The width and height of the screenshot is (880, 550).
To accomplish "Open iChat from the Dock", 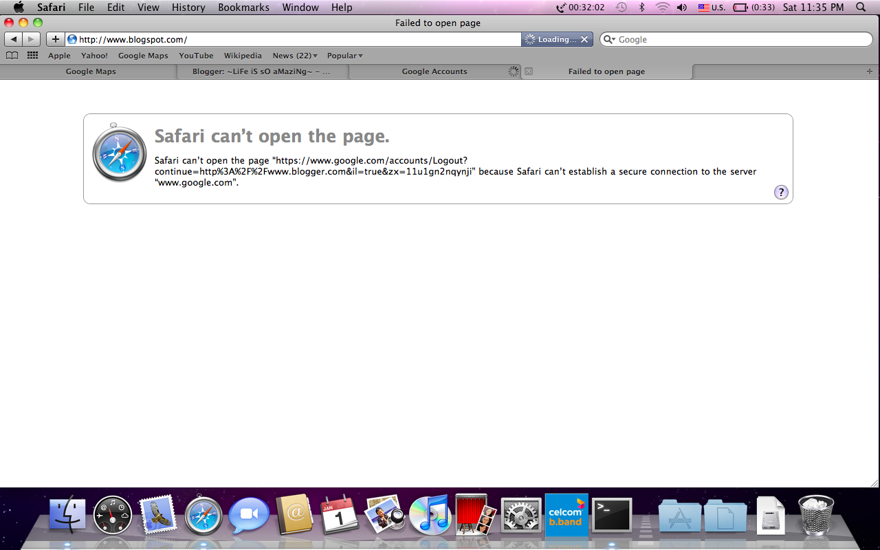I will click(249, 515).
